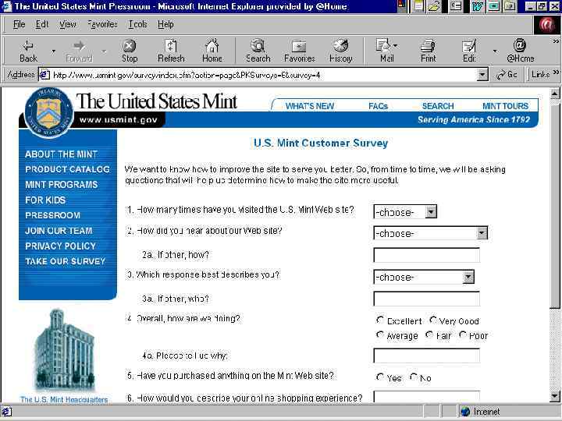Open the FAQs link
Image resolution: width=562 pixels, height=421 pixels.
pos(378,106)
